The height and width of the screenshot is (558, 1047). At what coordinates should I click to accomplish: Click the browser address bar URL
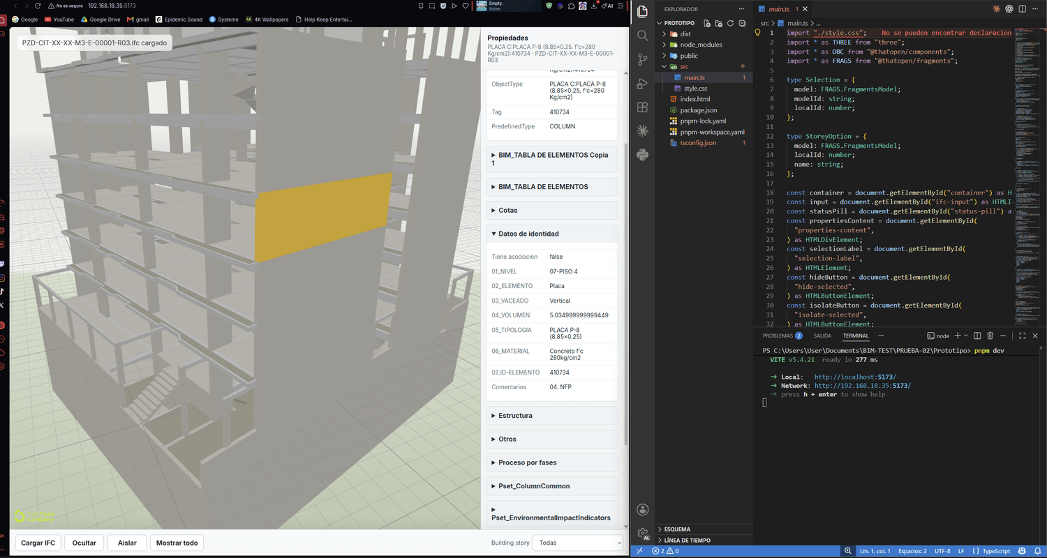click(x=112, y=6)
